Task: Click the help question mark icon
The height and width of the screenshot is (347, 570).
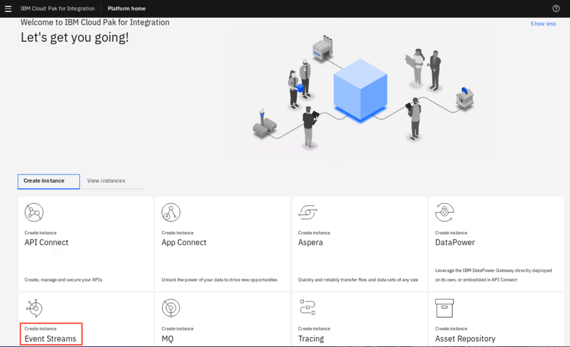Action: pos(556,9)
